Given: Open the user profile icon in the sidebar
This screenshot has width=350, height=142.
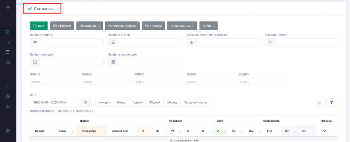Looking at the screenshot, I should point(8,131).
